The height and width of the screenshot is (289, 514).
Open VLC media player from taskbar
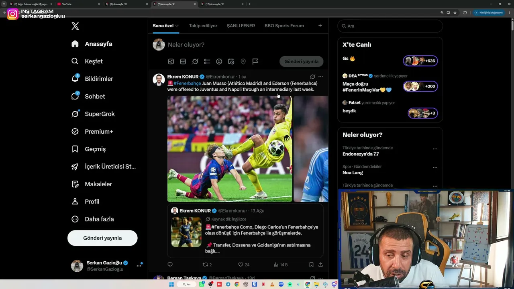(x=272, y=284)
